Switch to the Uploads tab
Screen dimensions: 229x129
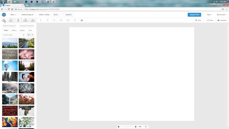(22, 30)
